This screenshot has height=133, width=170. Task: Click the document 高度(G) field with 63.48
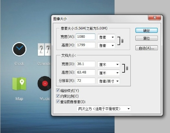(x=85, y=72)
